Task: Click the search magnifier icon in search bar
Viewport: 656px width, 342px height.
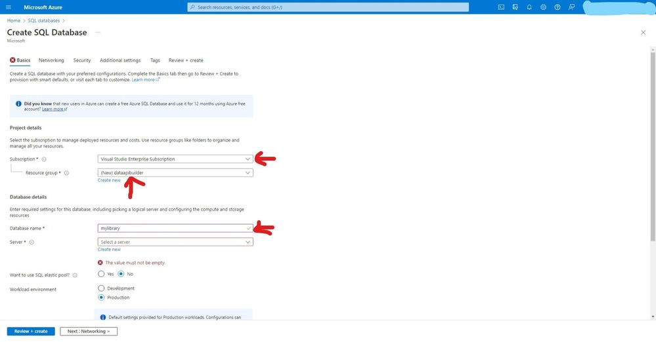Action: click(x=192, y=7)
